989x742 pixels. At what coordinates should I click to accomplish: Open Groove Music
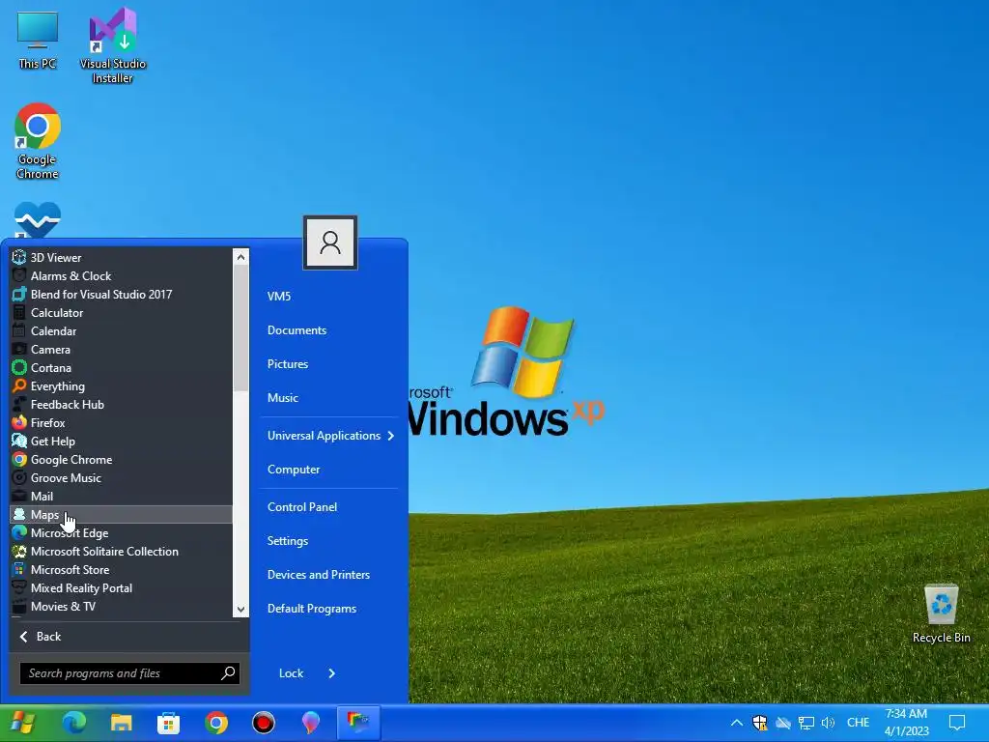(x=121, y=477)
